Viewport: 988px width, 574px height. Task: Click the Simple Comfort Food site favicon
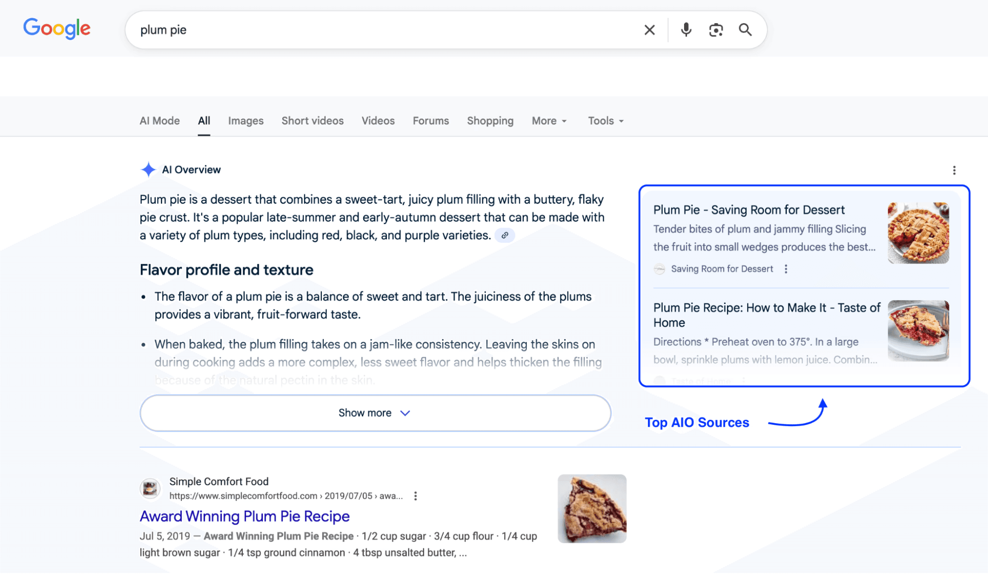(150, 488)
